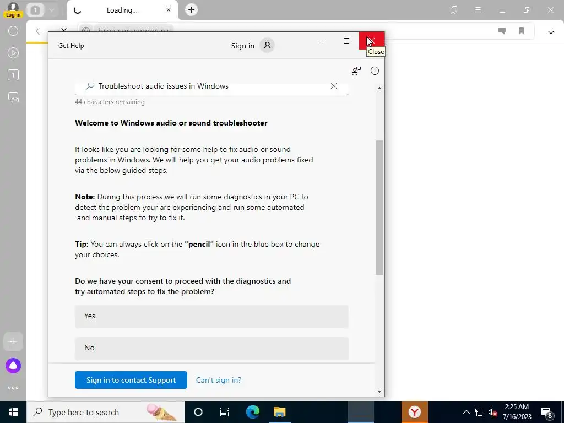Open the Yandex browser collections icon
The image size is (564, 423).
point(454,10)
